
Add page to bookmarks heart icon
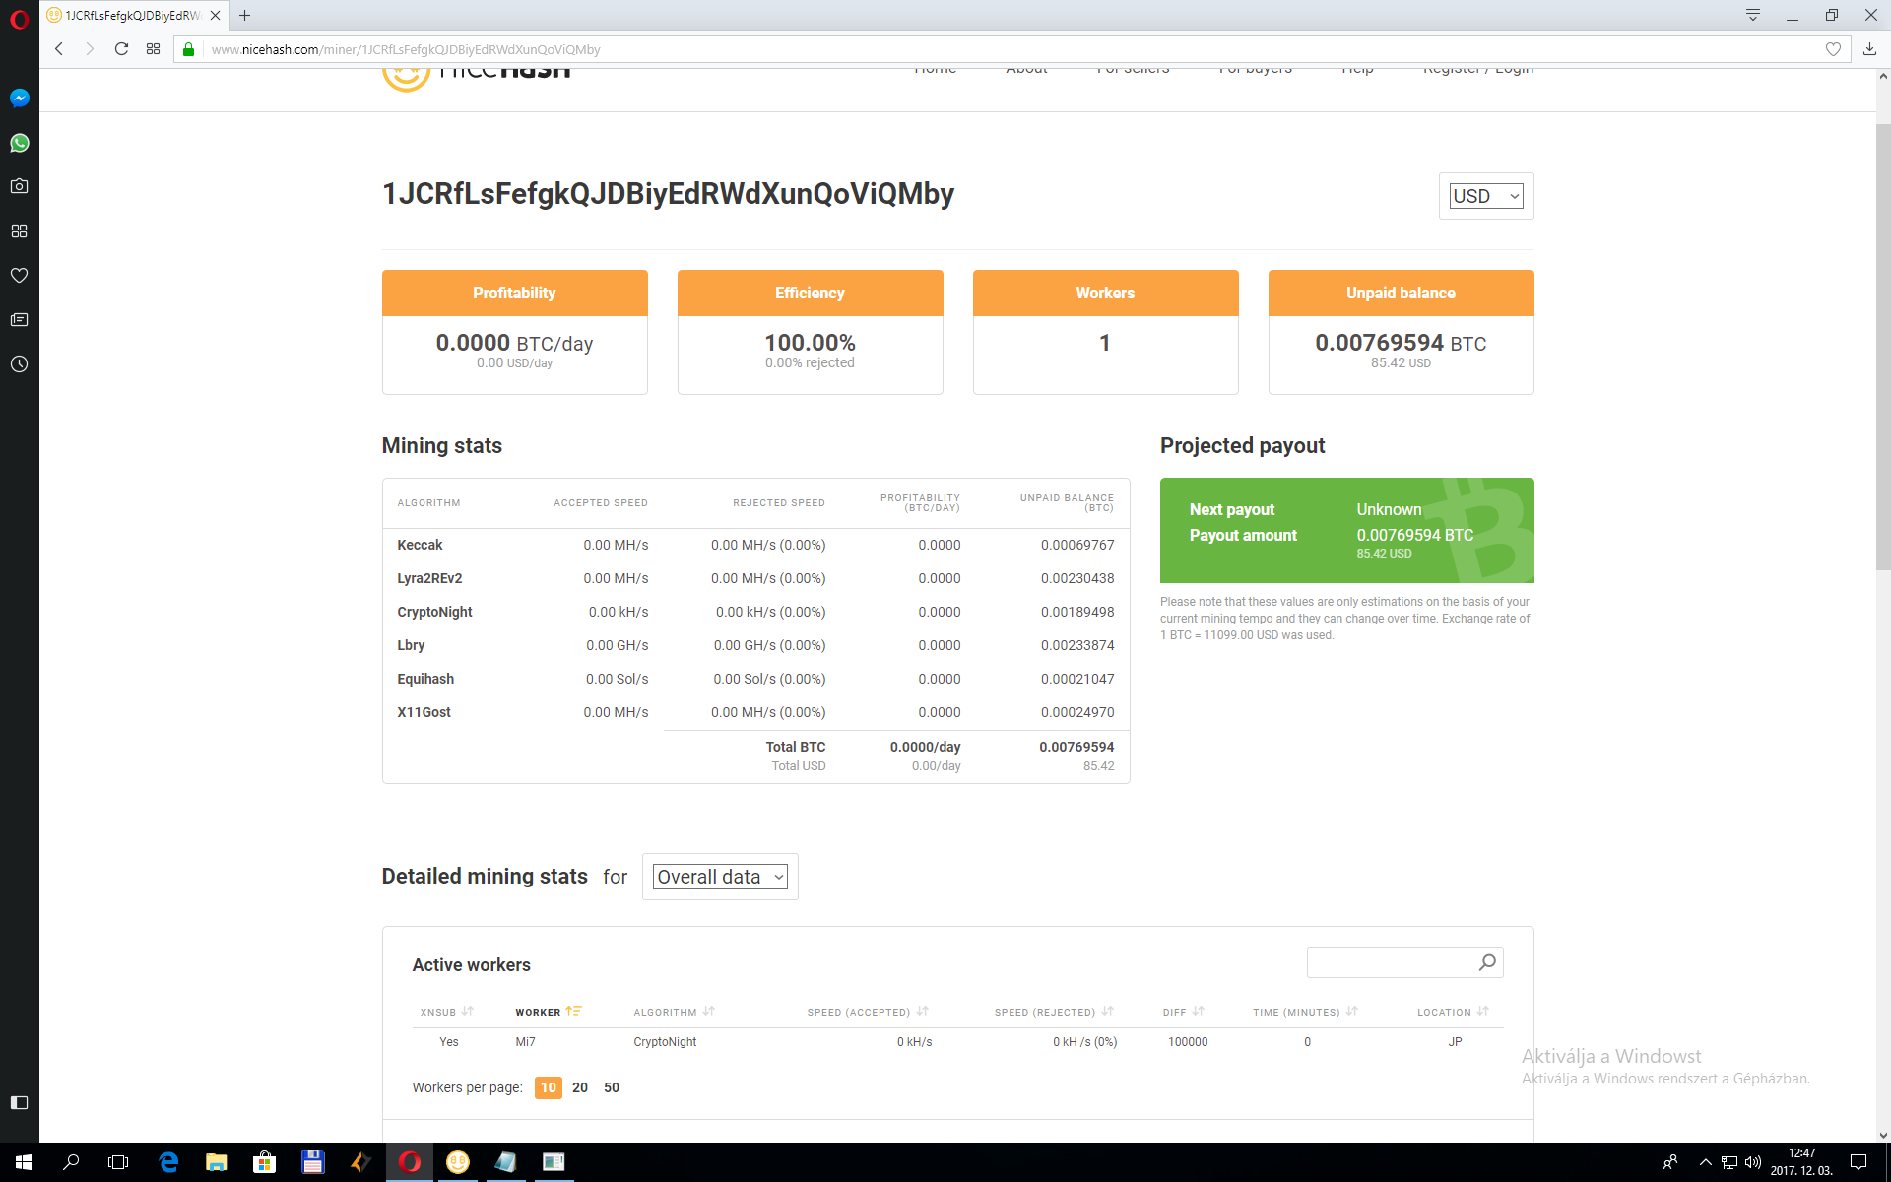(x=1833, y=49)
